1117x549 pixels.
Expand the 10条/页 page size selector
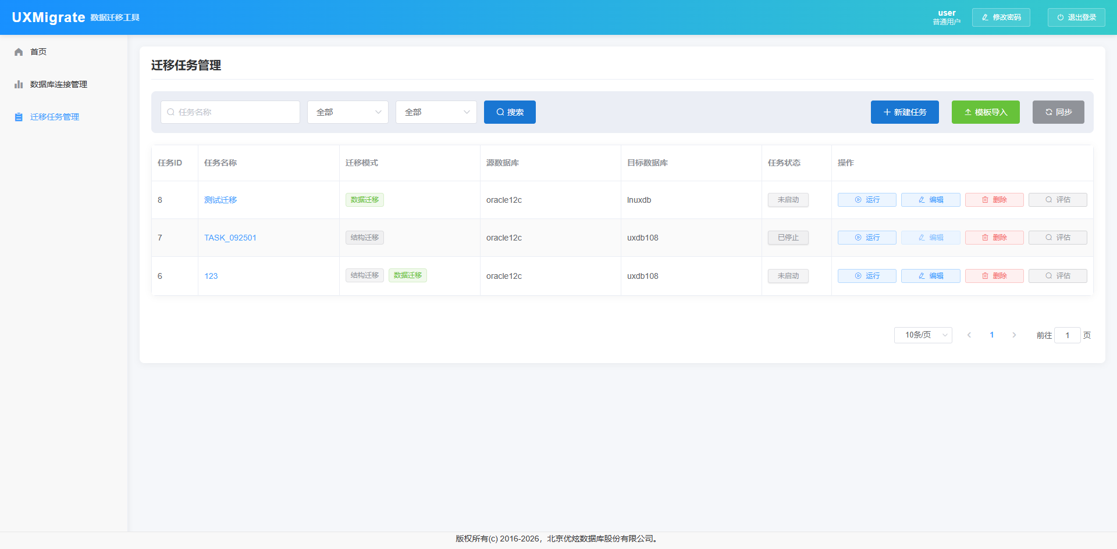923,335
